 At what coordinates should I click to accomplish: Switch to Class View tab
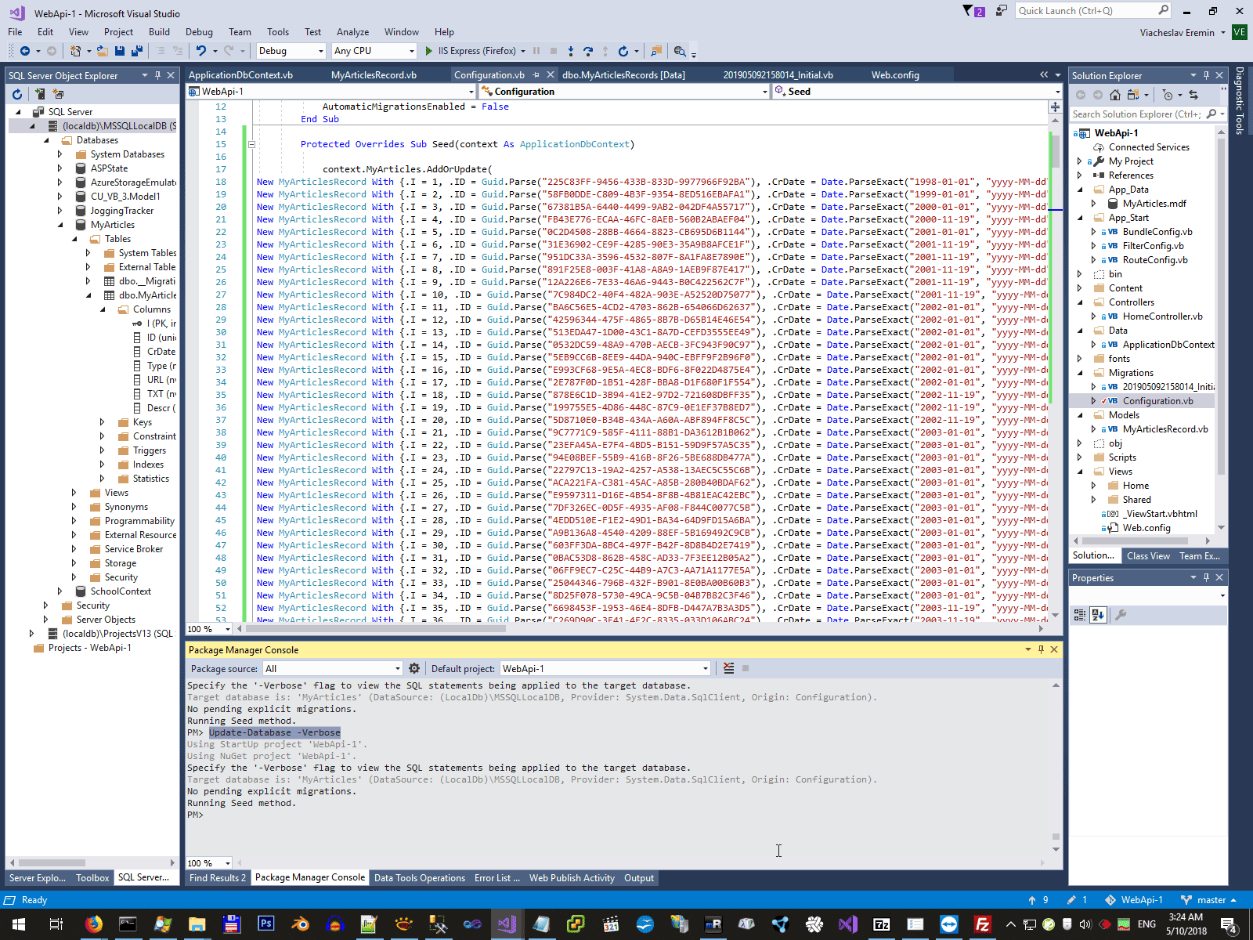pyautogui.click(x=1148, y=556)
